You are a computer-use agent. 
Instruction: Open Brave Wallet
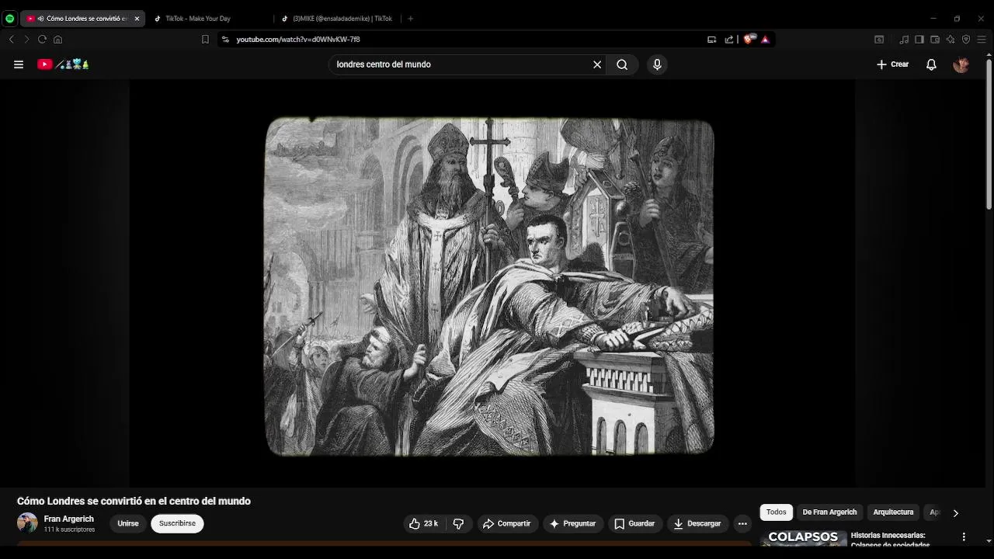click(x=935, y=40)
